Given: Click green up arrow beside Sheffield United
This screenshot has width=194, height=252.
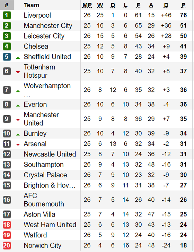Looking at the screenshot, I should tap(18, 58).
